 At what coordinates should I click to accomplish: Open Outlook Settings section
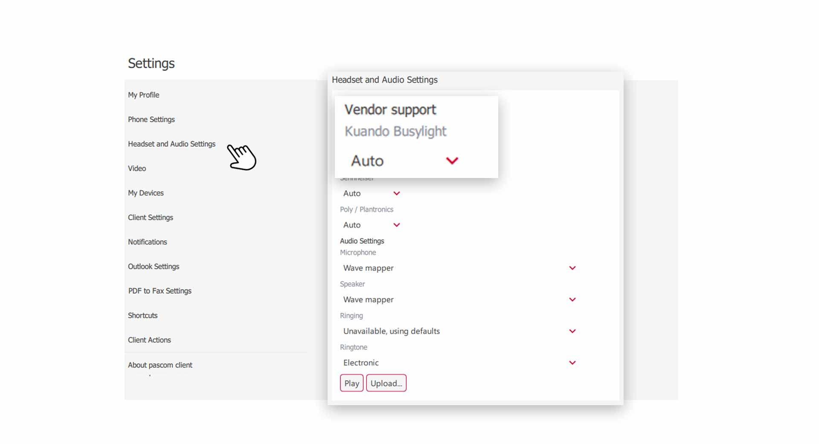click(x=153, y=266)
